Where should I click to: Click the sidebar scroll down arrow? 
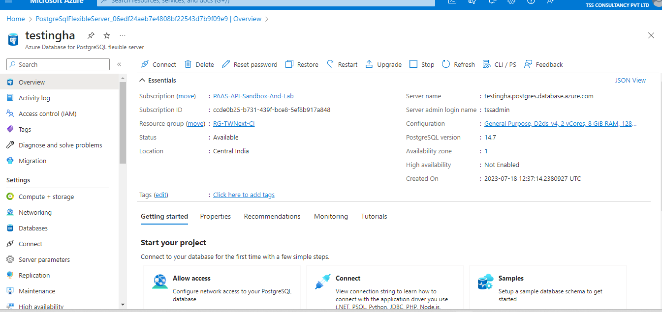[x=123, y=305]
